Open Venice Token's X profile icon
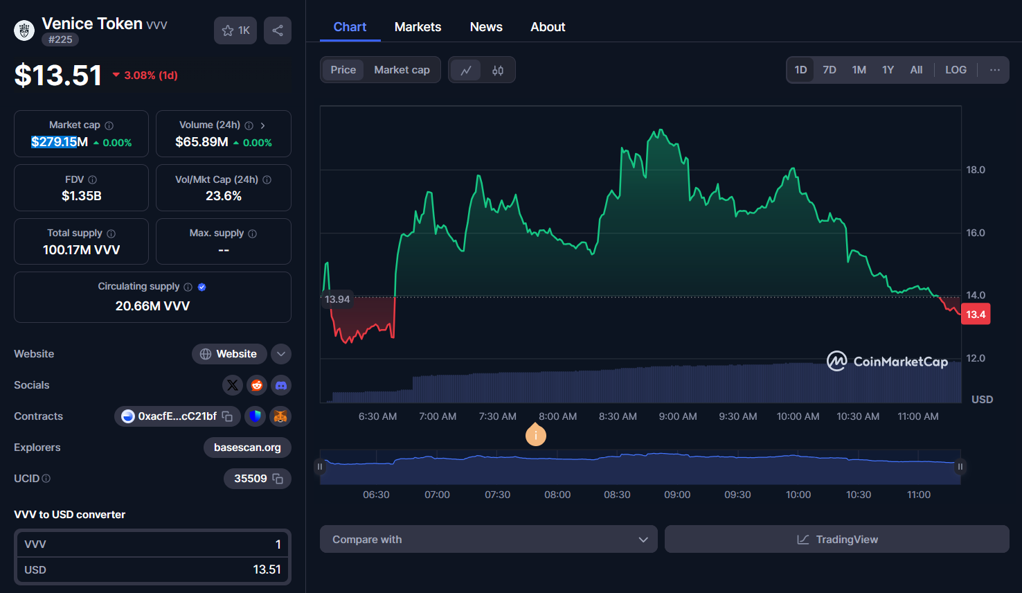 coord(233,385)
